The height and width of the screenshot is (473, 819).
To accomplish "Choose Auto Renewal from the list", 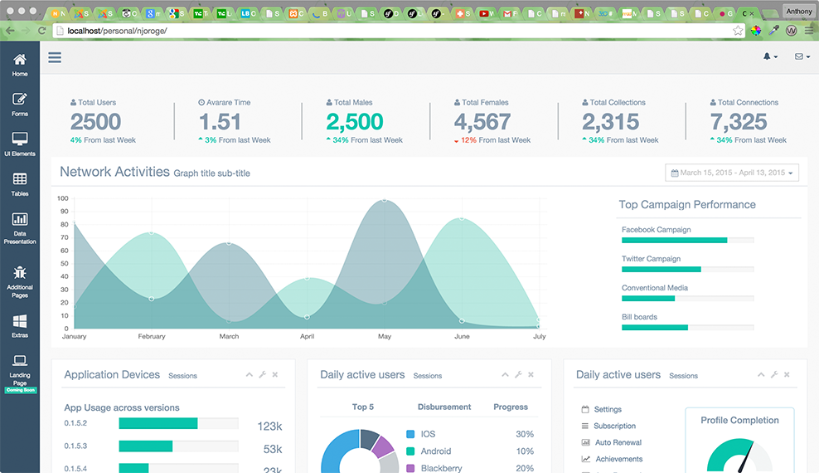I will click(x=618, y=443).
